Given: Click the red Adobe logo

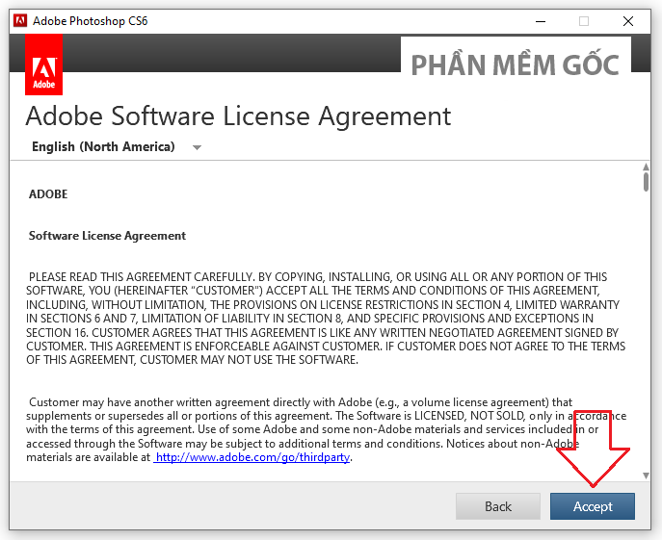Looking at the screenshot, I should [43, 65].
